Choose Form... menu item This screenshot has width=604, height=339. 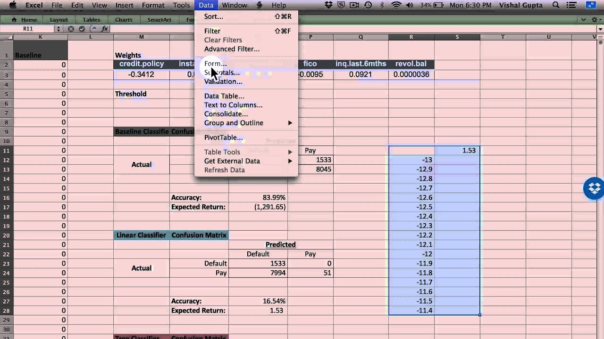tap(246, 64)
